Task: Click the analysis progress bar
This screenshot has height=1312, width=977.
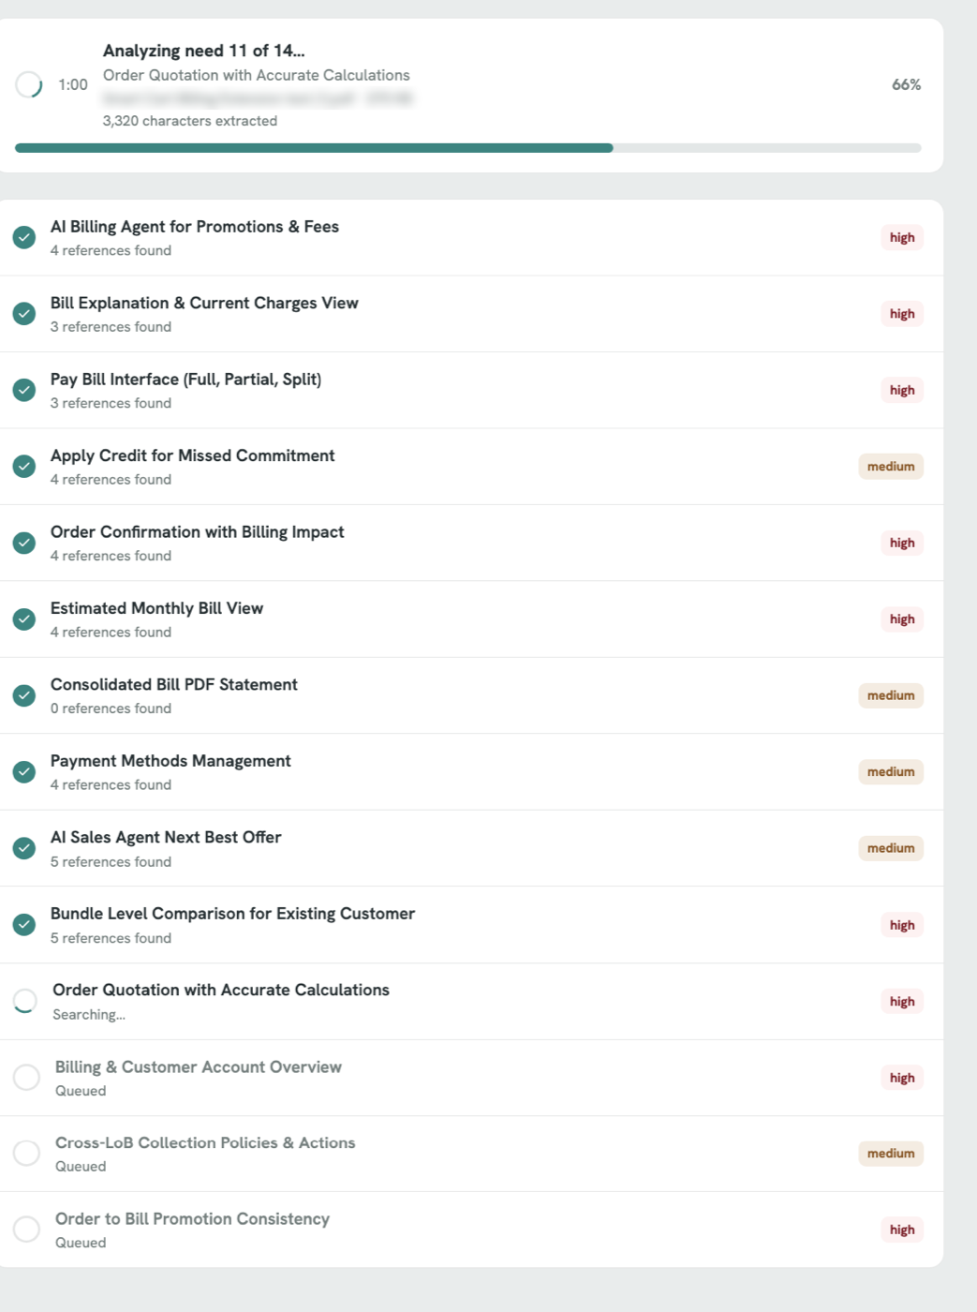Action: [x=468, y=148]
